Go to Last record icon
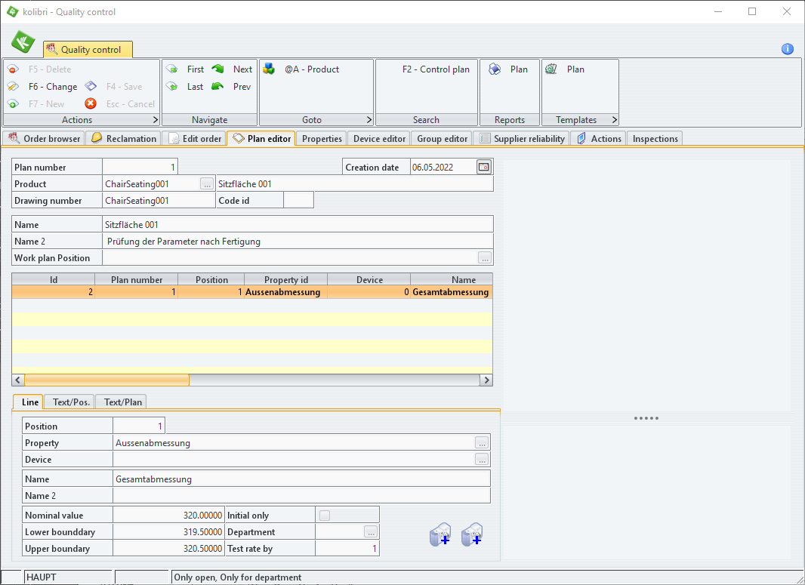This screenshot has height=585, width=805. click(172, 87)
